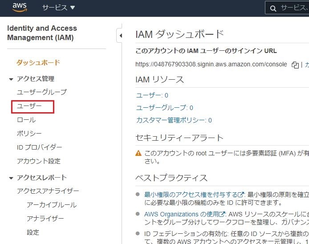Click the ユーザー: 0 resource link
309x244 pixels.
pyautogui.click(x=152, y=95)
